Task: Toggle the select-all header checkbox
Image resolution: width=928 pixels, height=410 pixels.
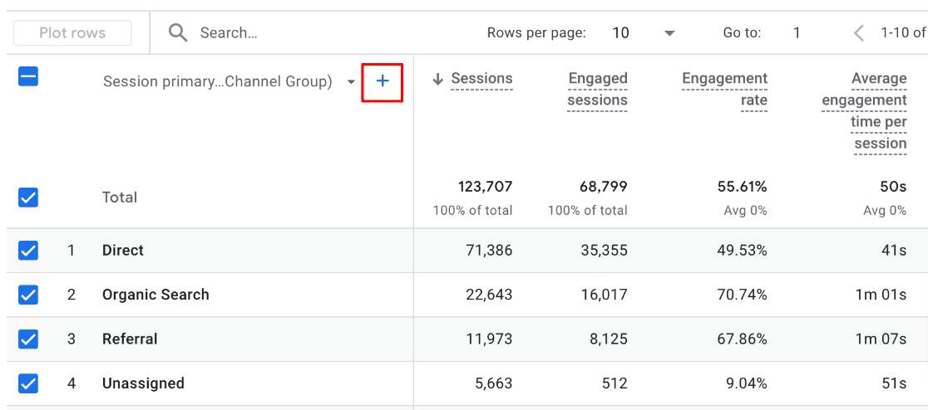Action: click(x=28, y=77)
